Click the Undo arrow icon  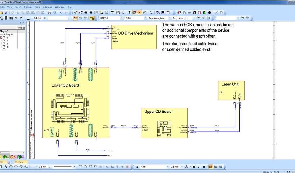tap(61, 12)
